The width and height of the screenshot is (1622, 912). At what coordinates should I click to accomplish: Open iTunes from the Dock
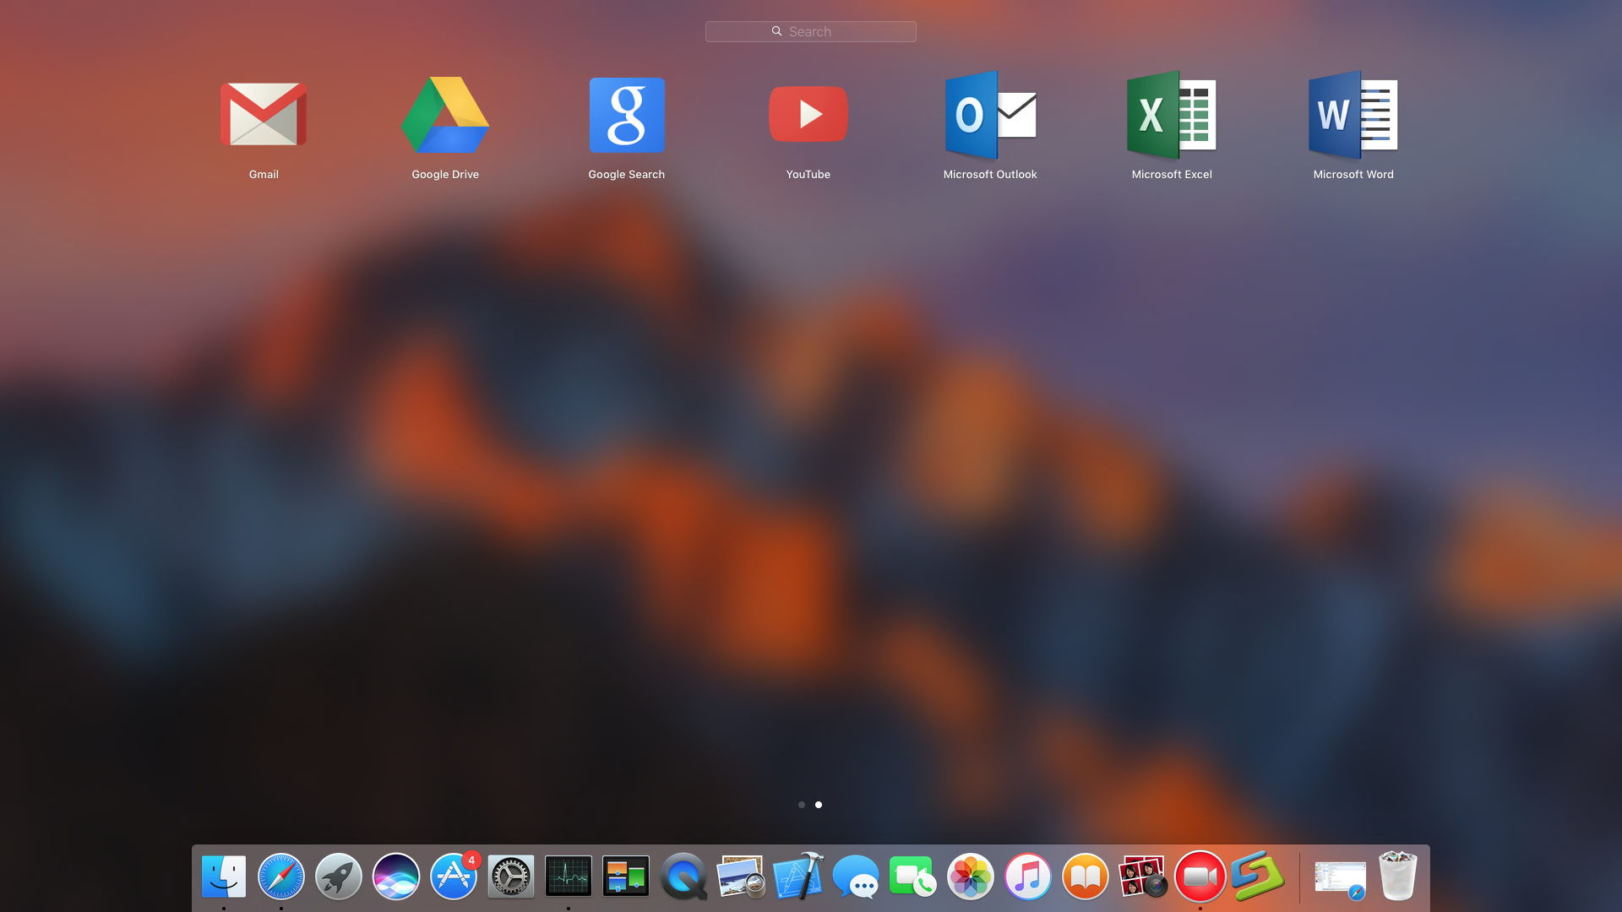point(1027,877)
